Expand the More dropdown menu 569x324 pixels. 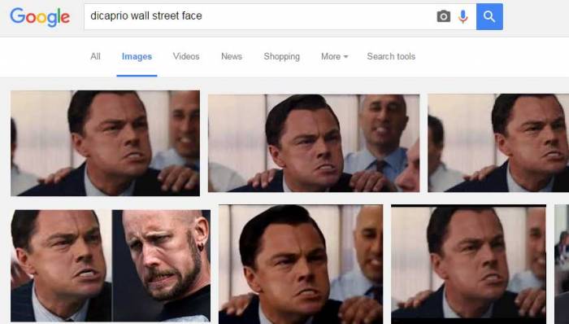point(335,57)
